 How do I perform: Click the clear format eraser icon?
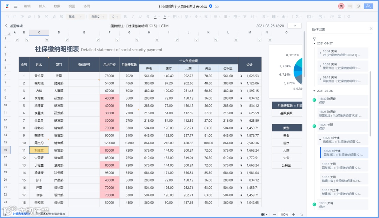click(x=29, y=17)
